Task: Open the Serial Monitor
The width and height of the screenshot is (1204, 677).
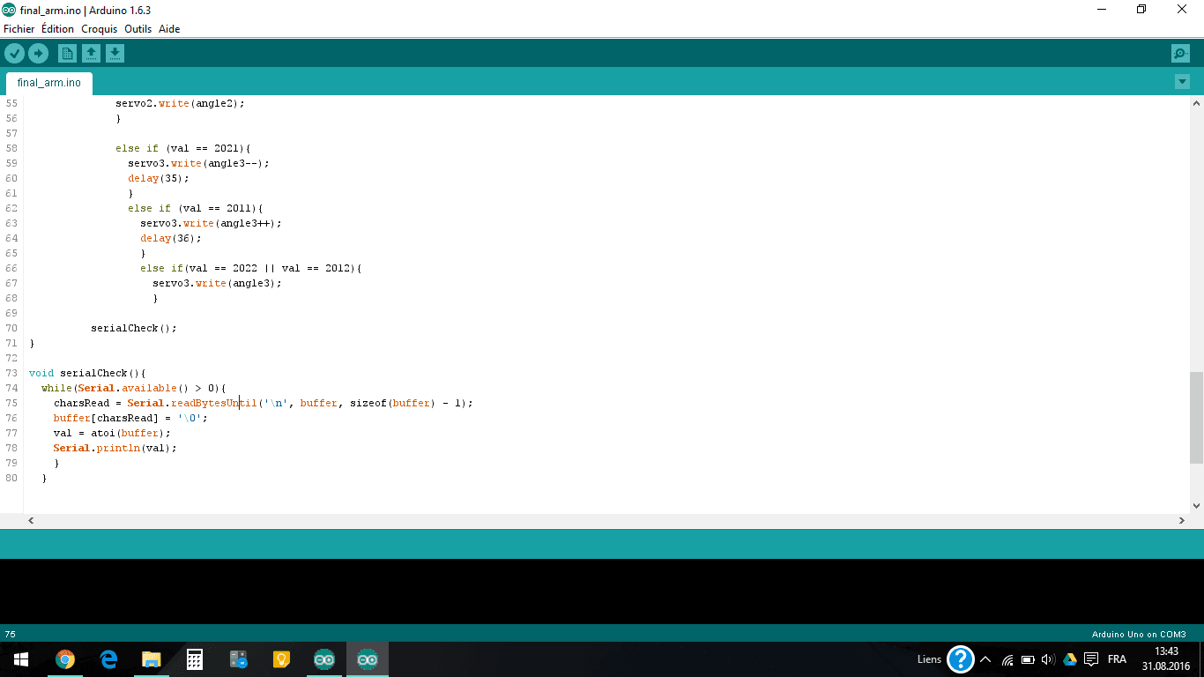Action: (x=1180, y=53)
